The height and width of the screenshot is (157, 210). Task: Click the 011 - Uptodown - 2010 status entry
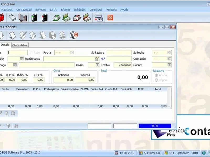click(x=182, y=153)
